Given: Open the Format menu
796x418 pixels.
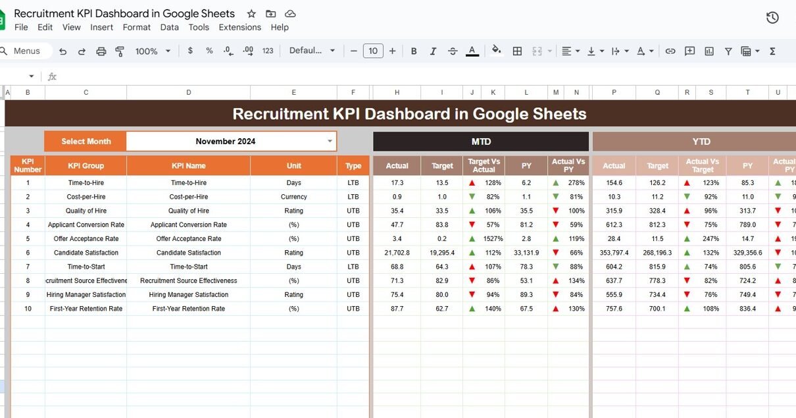Looking at the screenshot, I should click(137, 27).
